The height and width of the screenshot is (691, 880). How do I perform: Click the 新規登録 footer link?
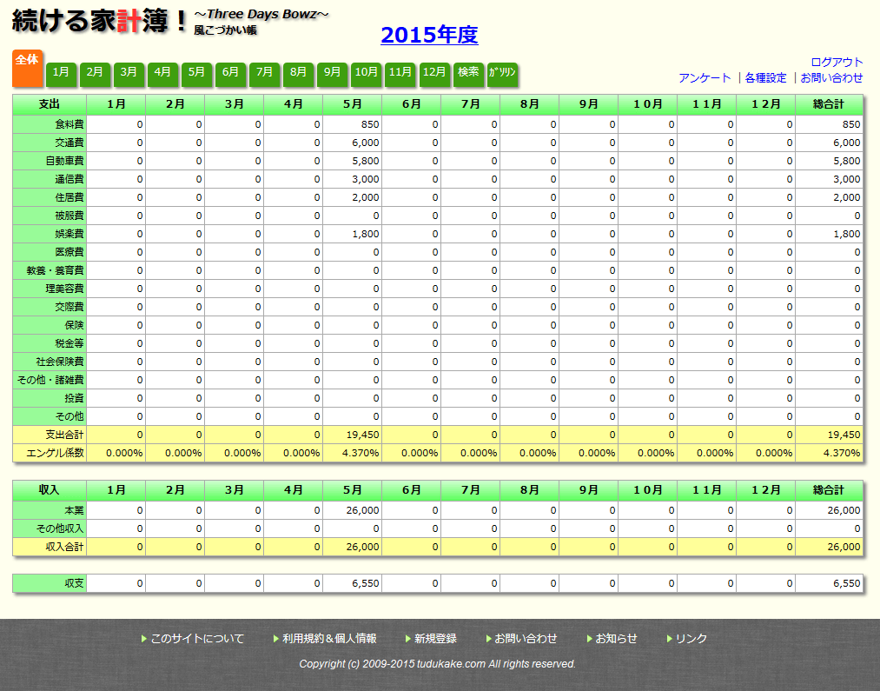[x=435, y=638]
